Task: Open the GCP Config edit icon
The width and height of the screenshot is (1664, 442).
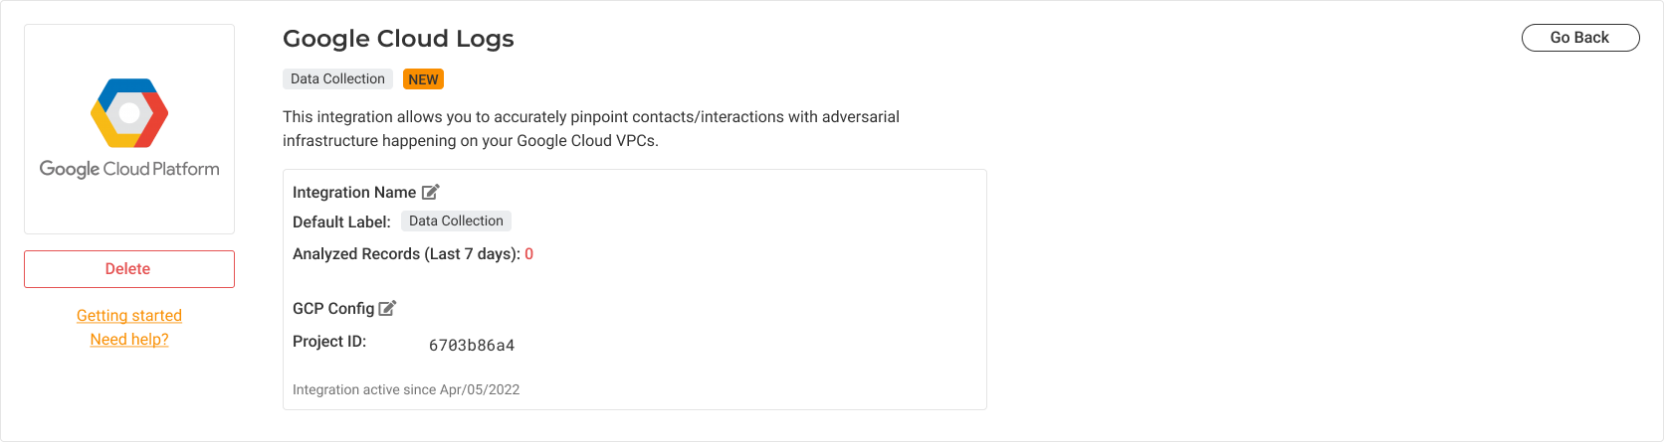Action: pyautogui.click(x=388, y=308)
